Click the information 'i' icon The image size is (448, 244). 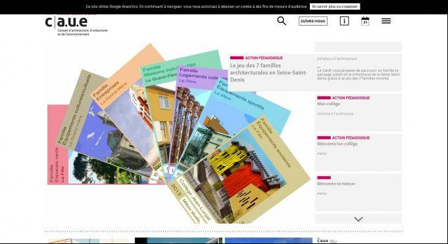tap(344, 21)
